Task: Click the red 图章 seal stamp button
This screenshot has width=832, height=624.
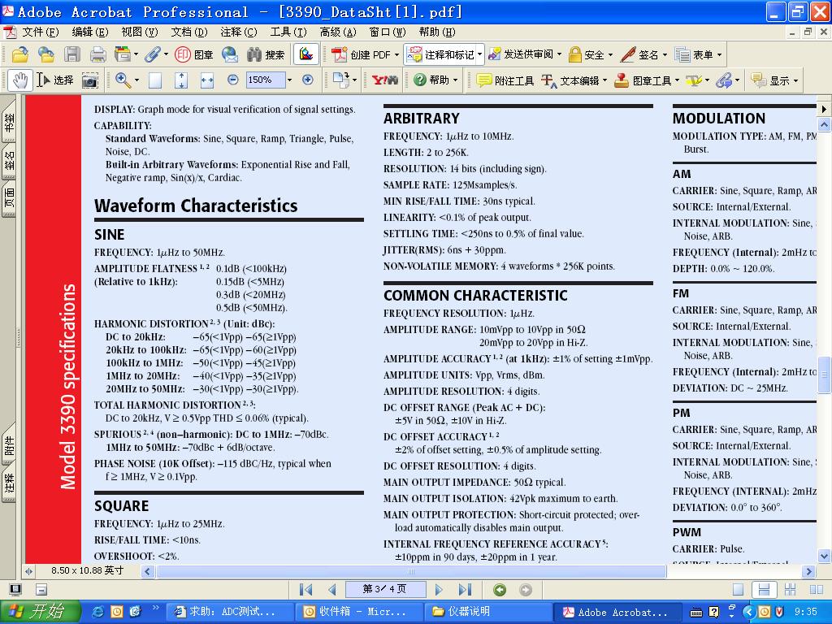Action: tap(194, 54)
